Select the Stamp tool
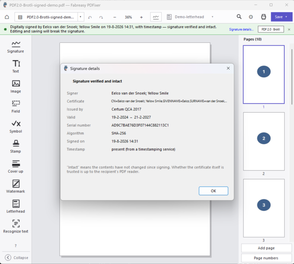294x264 pixels. point(16,146)
